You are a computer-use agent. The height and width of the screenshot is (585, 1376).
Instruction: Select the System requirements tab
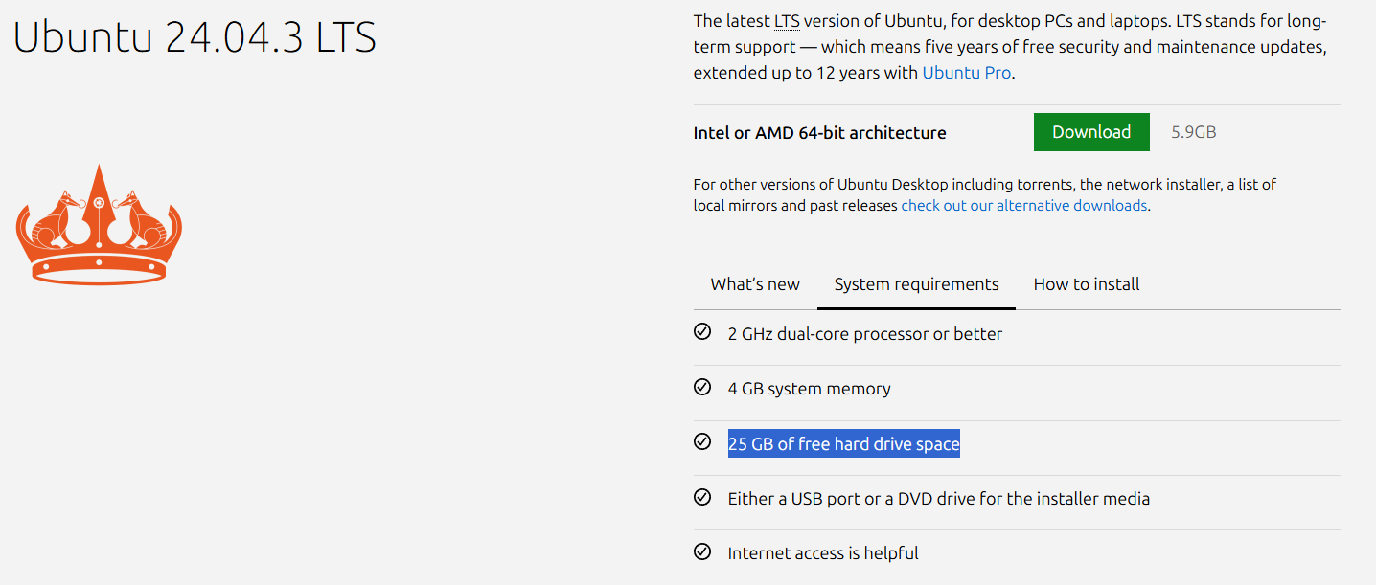[x=916, y=284]
